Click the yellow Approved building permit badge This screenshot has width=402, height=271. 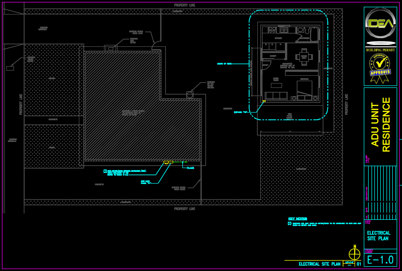(x=380, y=68)
